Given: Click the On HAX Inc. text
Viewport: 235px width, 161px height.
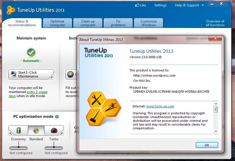Looking at the screenshot, I should [x=142, y=81].
